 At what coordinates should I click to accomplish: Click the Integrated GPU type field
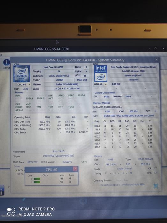pyautogui.click(x=133, y=80)
